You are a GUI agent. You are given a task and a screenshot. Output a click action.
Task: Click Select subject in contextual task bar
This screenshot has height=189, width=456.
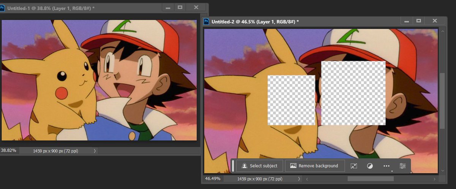click(x=260, y=166)
